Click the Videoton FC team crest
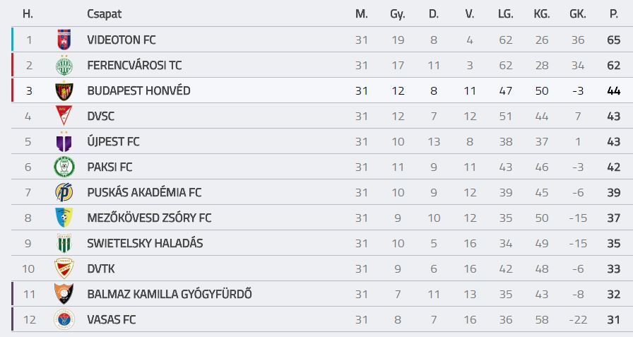 tap(64, 40)
